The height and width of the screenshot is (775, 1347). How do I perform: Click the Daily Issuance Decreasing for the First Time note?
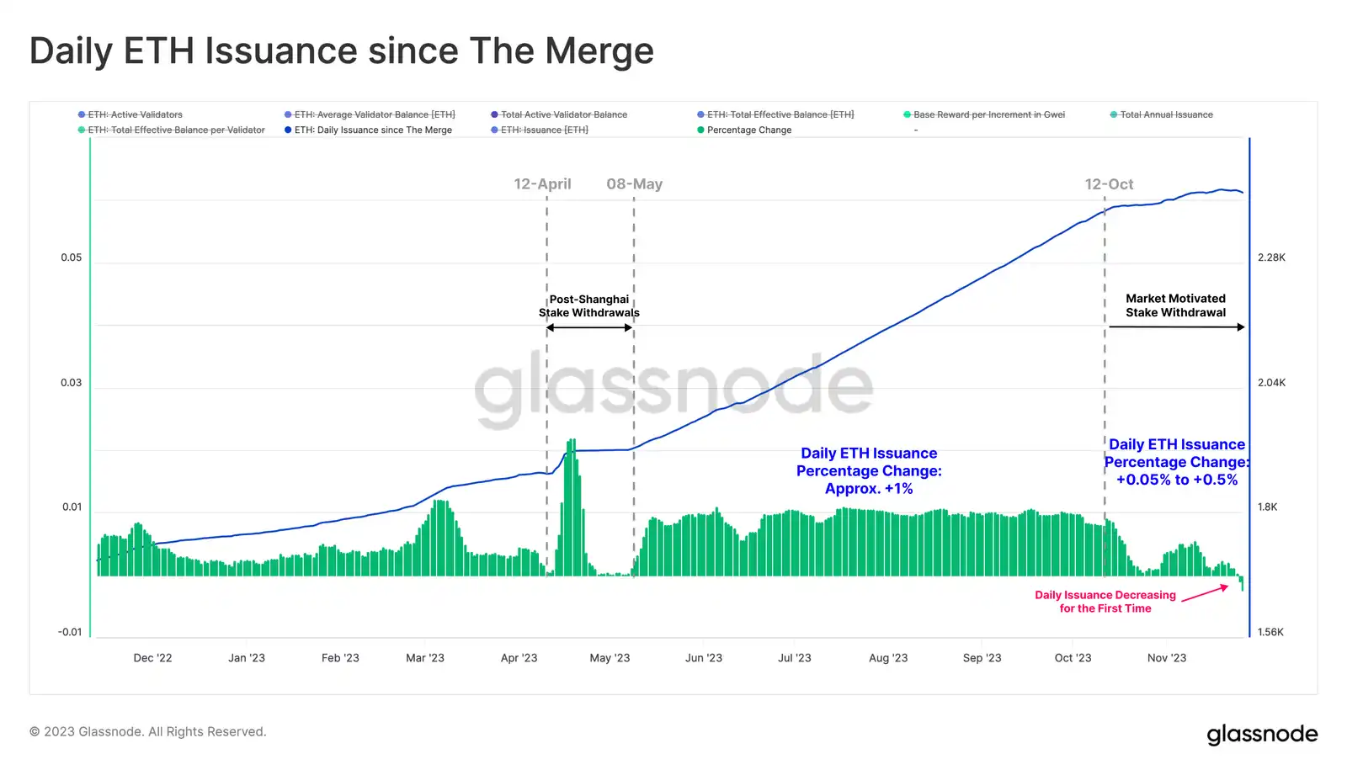coord(1105,602)
